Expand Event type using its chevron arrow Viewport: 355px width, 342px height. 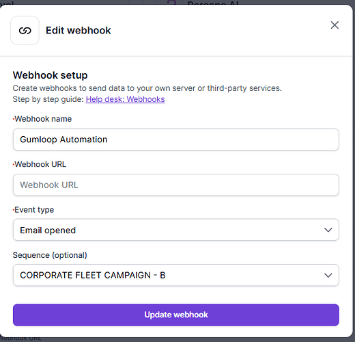tap(328, 230)
